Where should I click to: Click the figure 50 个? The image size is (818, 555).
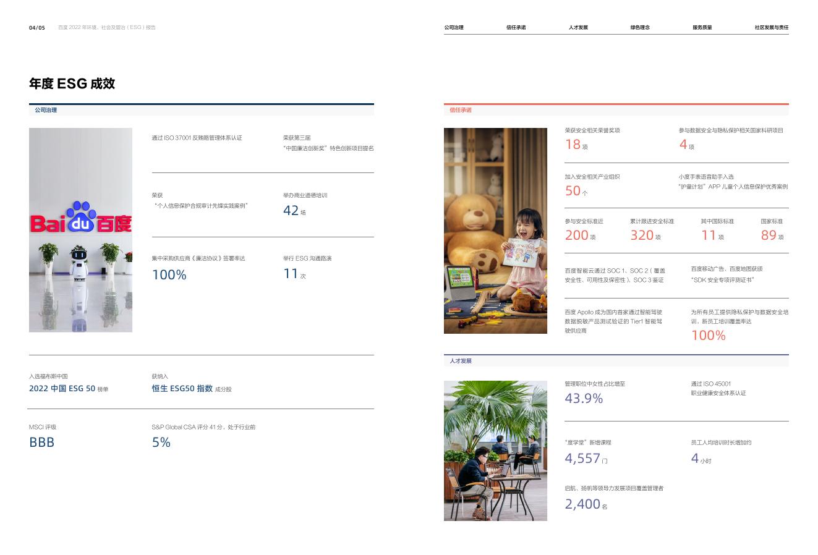576,191
